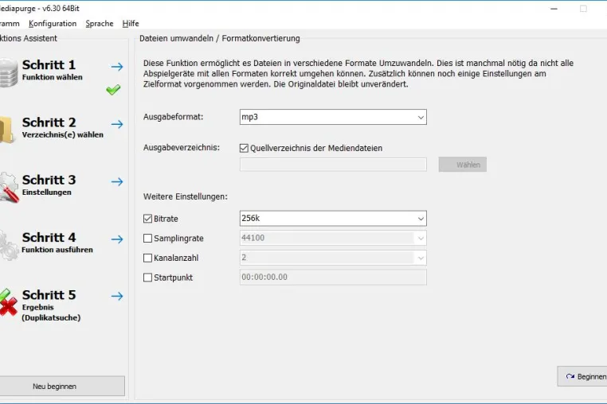Click the blue arrow next to Schritt 4
The height and width of the screenshot is (404, 607).
coord(117,239)
